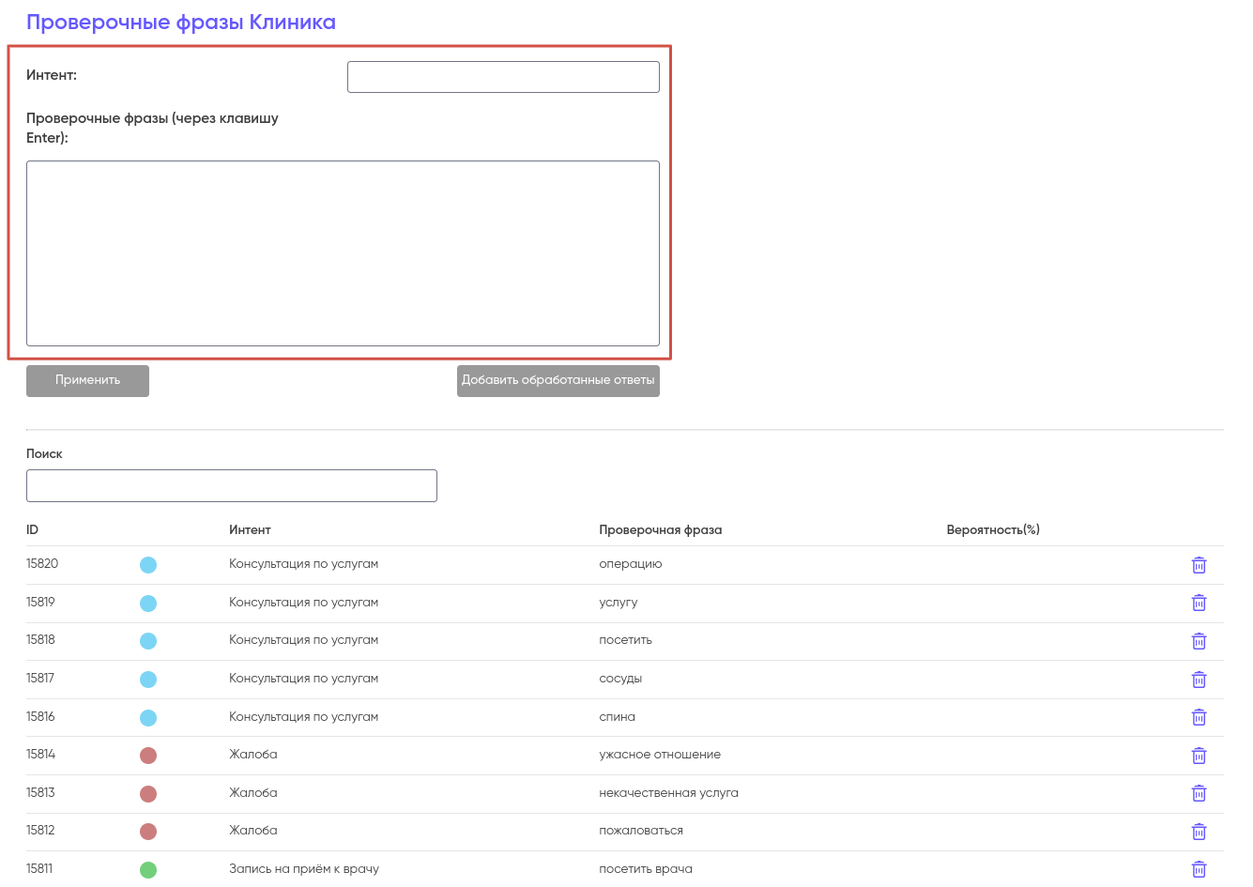Click the 'Вероятность(%)' column header
1253x887 pixels.
point(992,530)
